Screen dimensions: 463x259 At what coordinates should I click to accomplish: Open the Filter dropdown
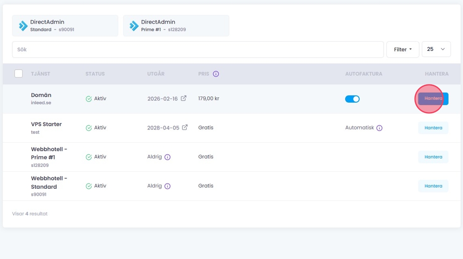click(x=403, y=49)
